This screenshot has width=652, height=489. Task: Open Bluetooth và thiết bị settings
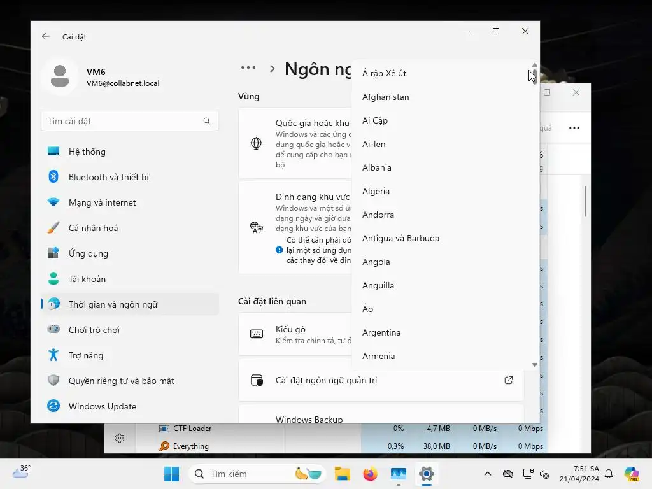click(x=130, y=177)
